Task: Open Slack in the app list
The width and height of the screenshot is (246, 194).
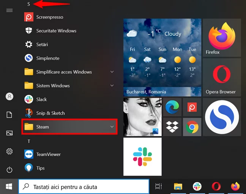Action: [69, 99]
